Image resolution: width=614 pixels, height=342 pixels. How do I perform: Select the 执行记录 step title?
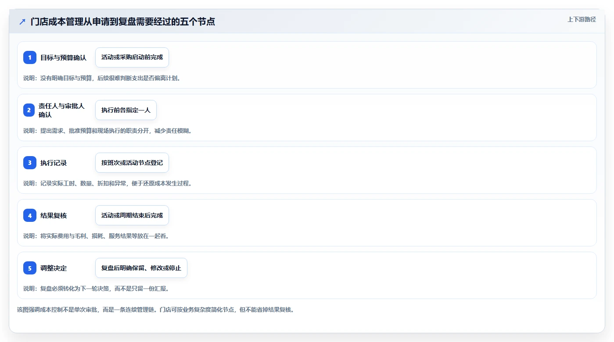point(54,163)
